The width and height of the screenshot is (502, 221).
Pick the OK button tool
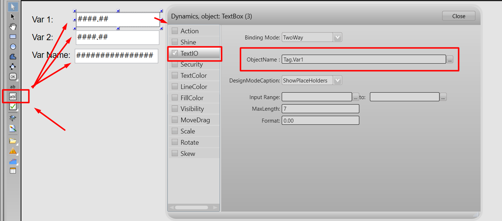coord(13,77)
